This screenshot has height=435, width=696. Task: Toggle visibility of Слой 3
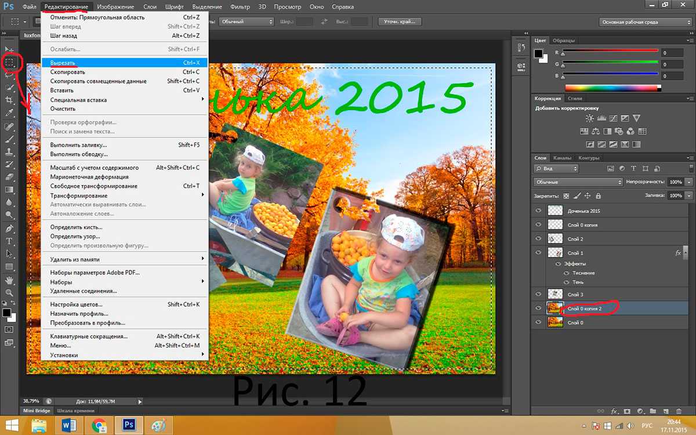(x=539, y=295)
